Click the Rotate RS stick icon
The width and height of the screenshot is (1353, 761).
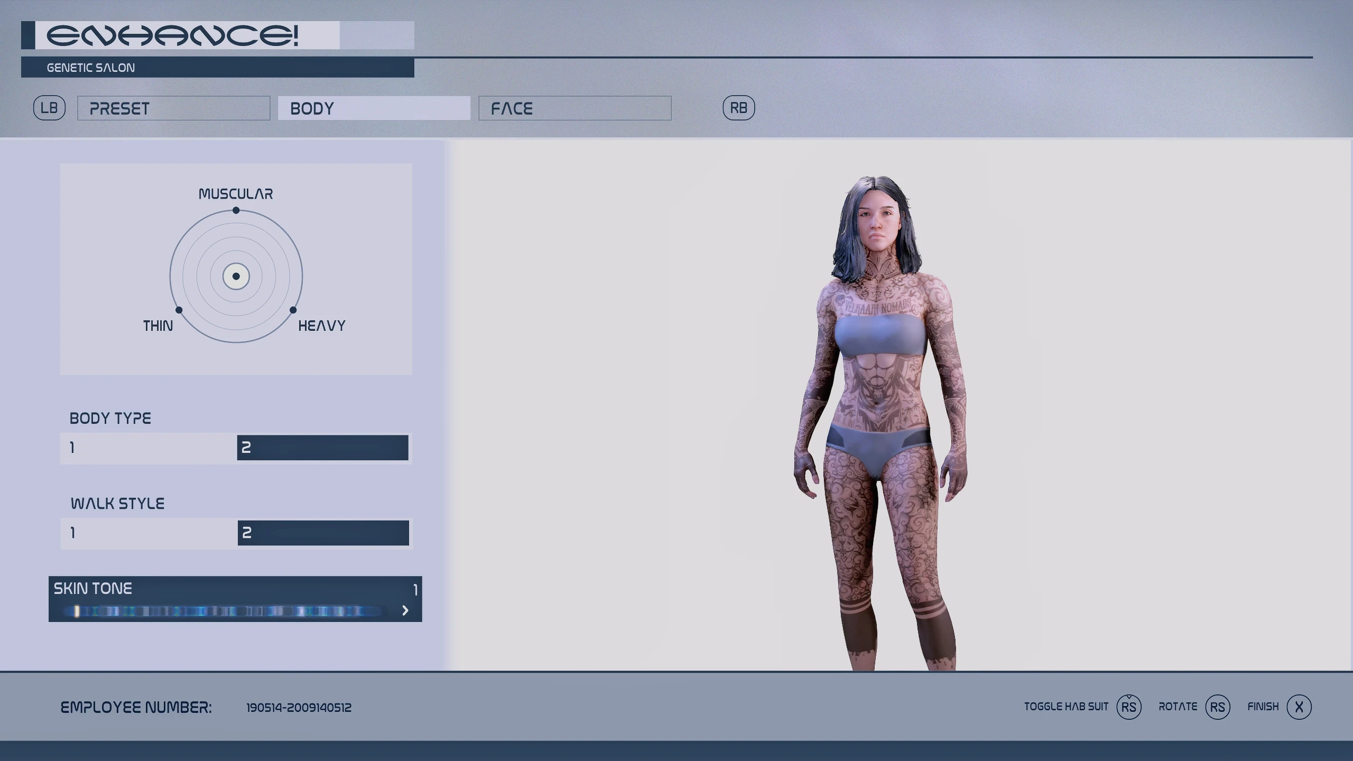coord(1217,707)
